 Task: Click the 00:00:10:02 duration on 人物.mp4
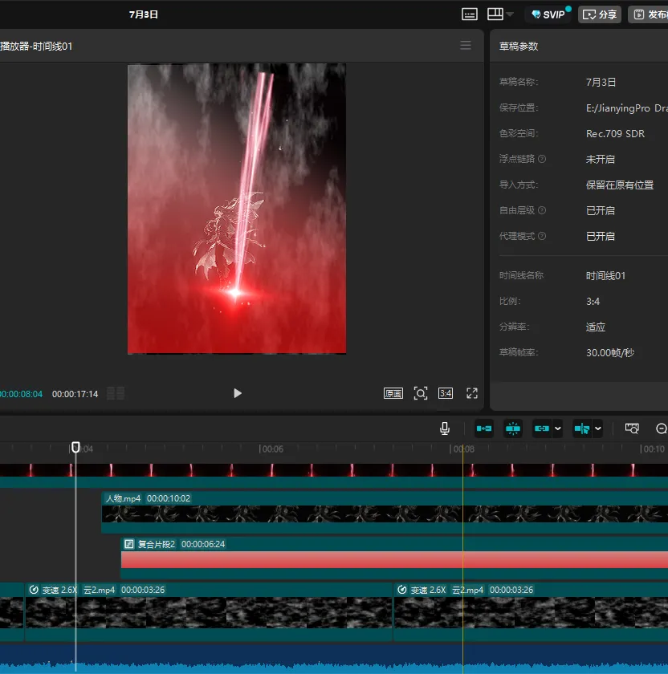(x=169, y=498)
